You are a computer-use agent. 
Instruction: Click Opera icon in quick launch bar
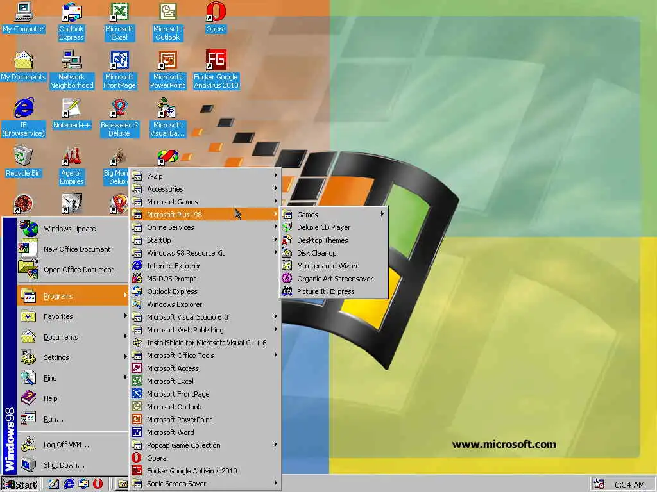pos(98,484)
